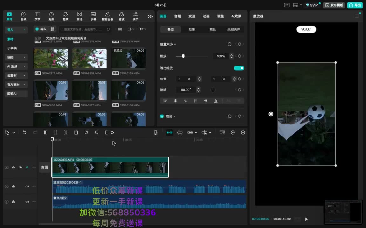
Task: Reset the 位置大小 section
Action: pyautogui.click(x=229, y=44)
